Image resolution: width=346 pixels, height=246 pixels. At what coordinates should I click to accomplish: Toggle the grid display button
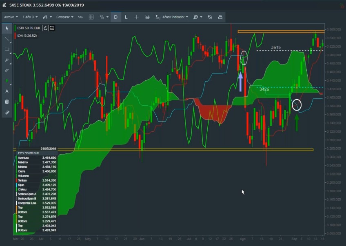point(91,17)
